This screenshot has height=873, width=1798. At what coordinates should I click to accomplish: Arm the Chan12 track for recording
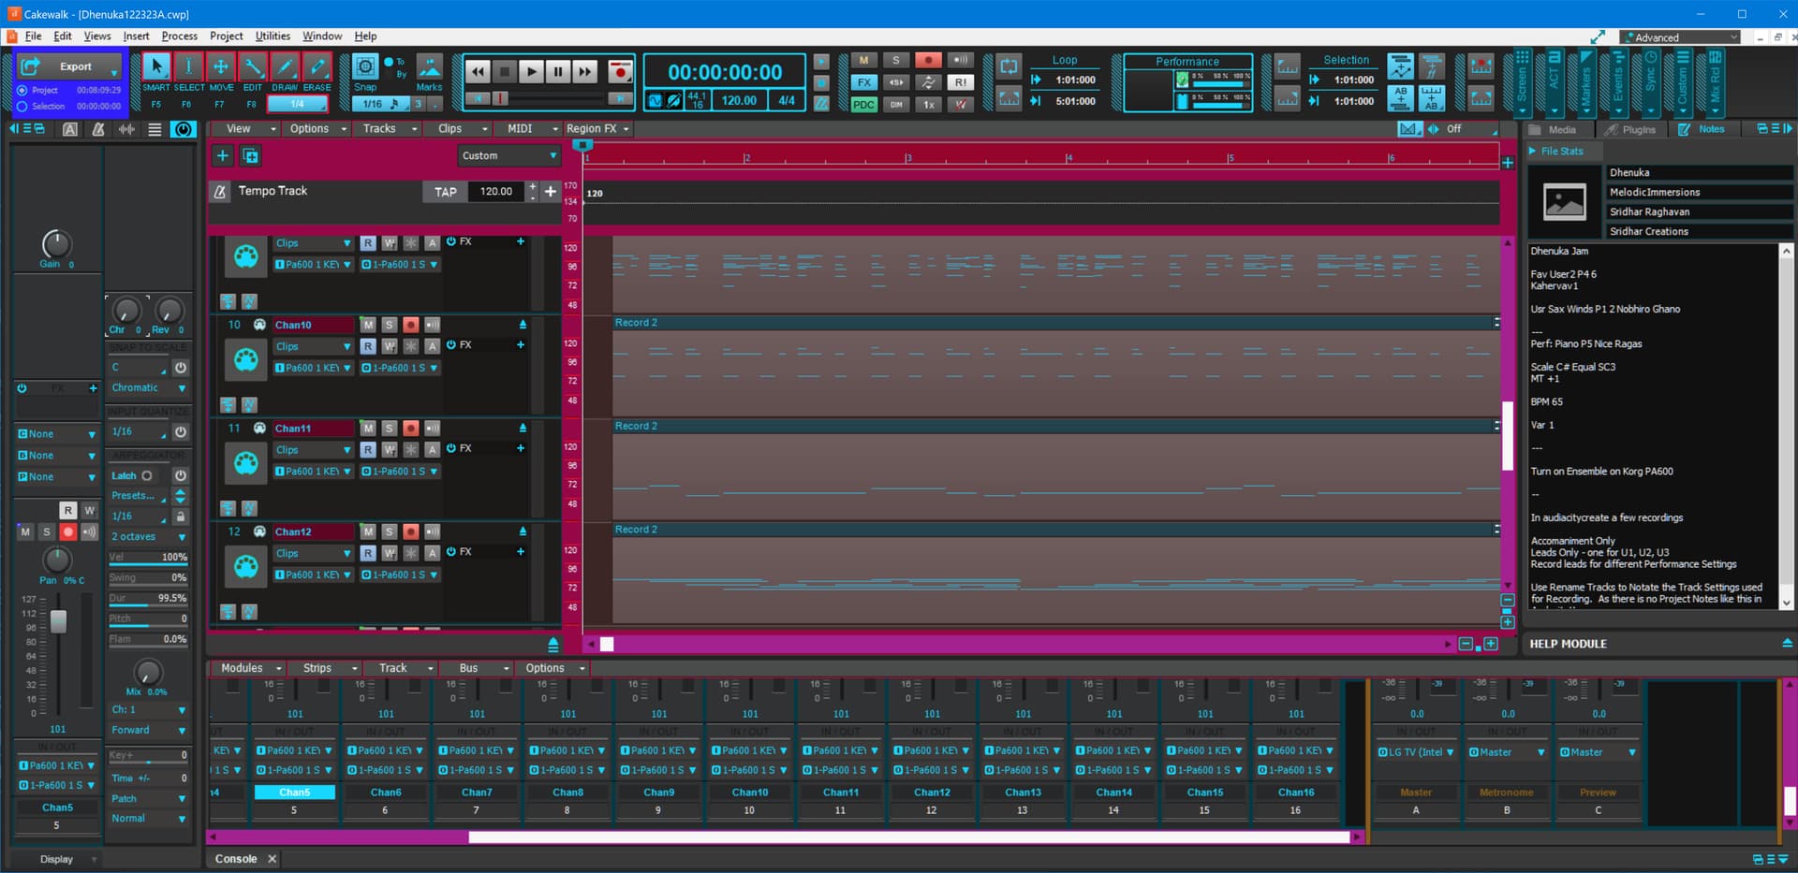[x=410, y=531]
